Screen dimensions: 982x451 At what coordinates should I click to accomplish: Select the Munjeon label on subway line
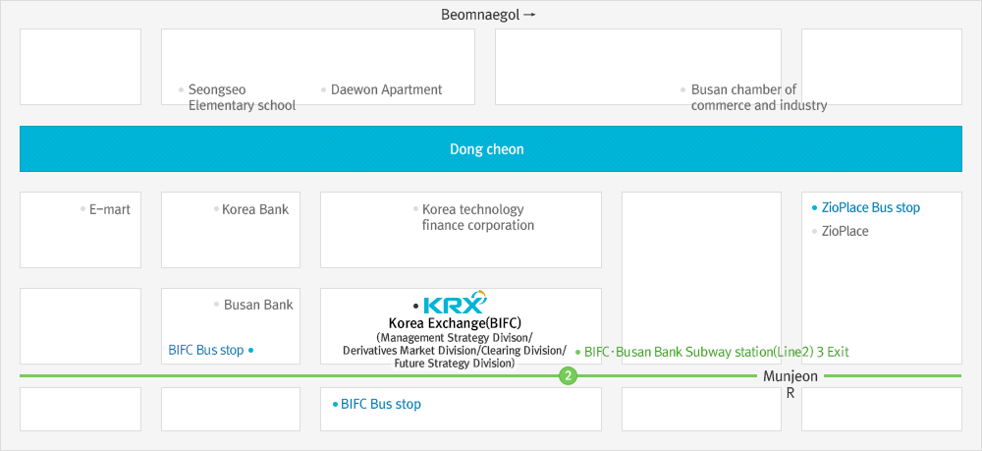pos(791,376)
